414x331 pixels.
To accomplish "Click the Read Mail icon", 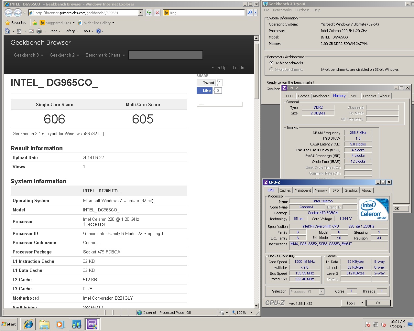I will (31, 31).
